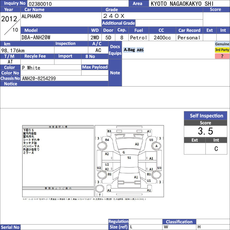
Task: Click the Car Record column header
Action: pyautogui.click(x=189, y=30)
